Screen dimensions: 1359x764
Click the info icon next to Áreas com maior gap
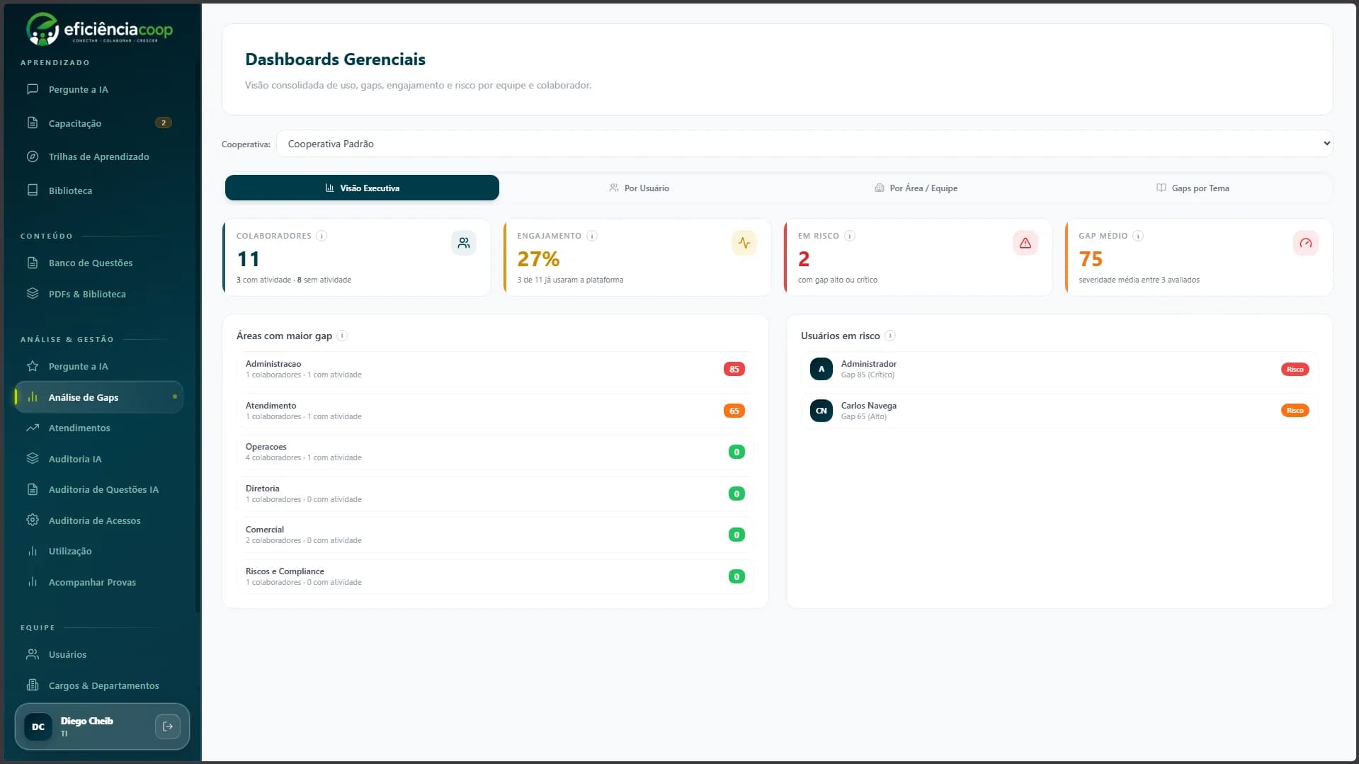coord(342,336)
